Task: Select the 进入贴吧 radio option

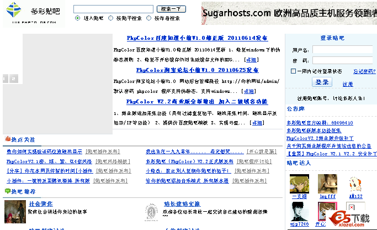Action: tap(77, 18)
